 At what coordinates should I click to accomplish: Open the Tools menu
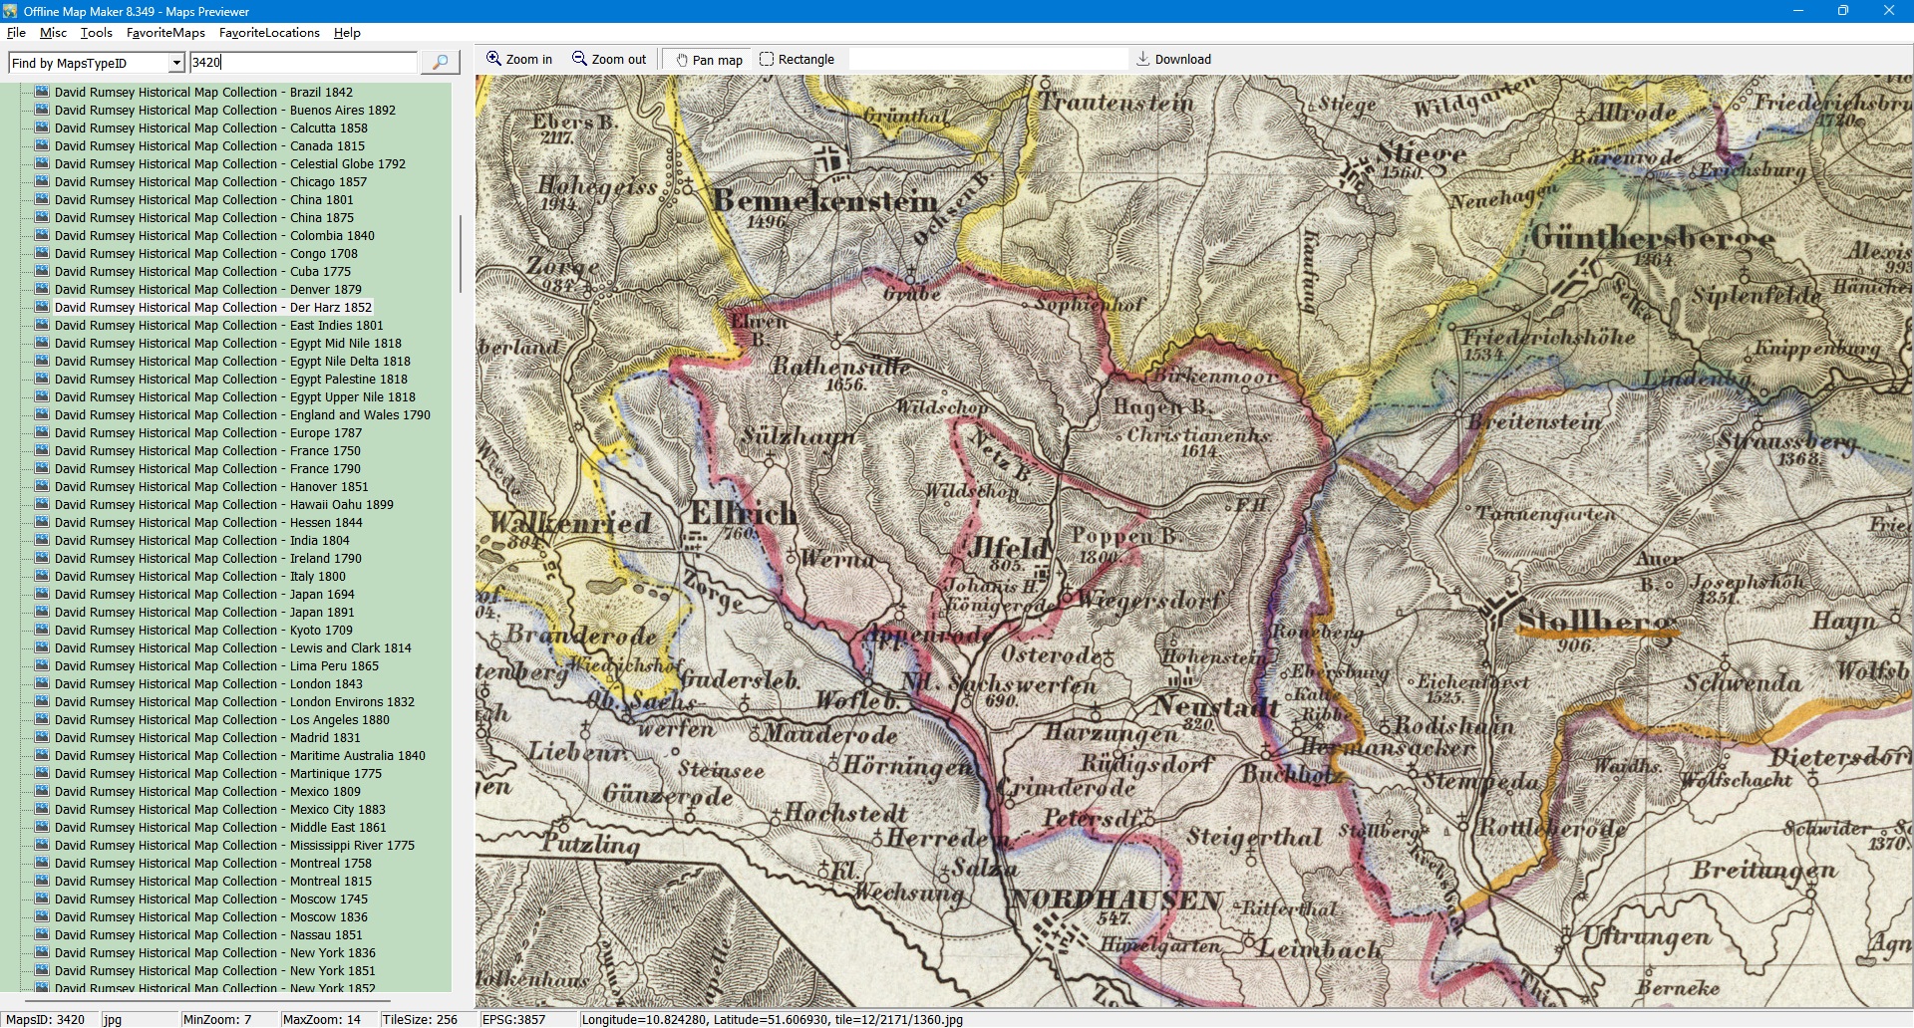pos(96,33)
